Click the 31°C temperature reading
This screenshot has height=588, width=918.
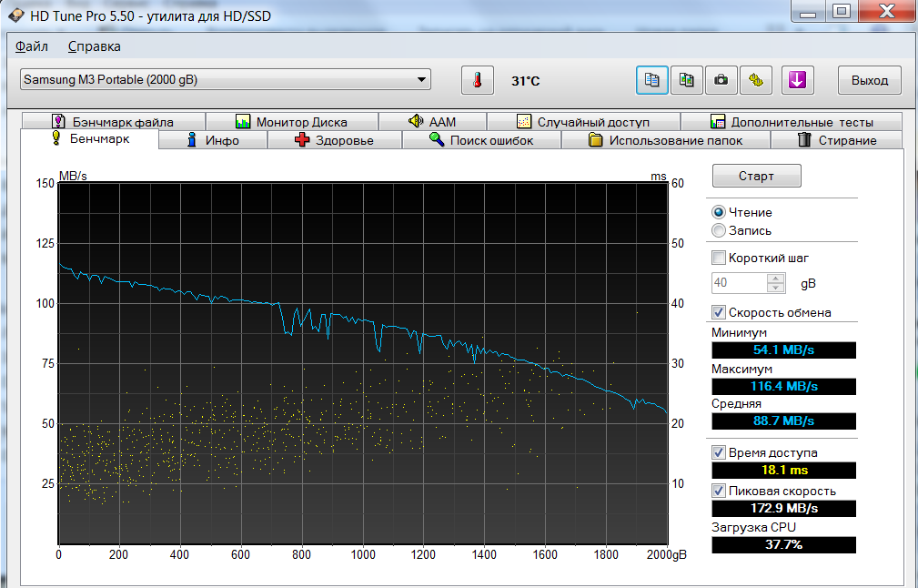point(525,81)
